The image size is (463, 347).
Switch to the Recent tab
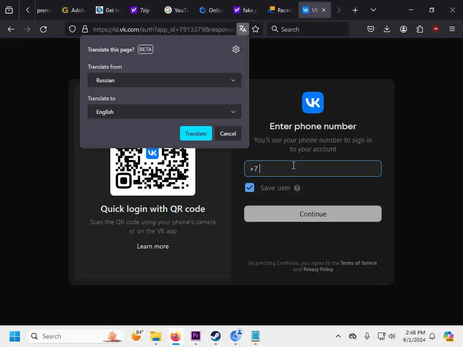pos(279,10)
